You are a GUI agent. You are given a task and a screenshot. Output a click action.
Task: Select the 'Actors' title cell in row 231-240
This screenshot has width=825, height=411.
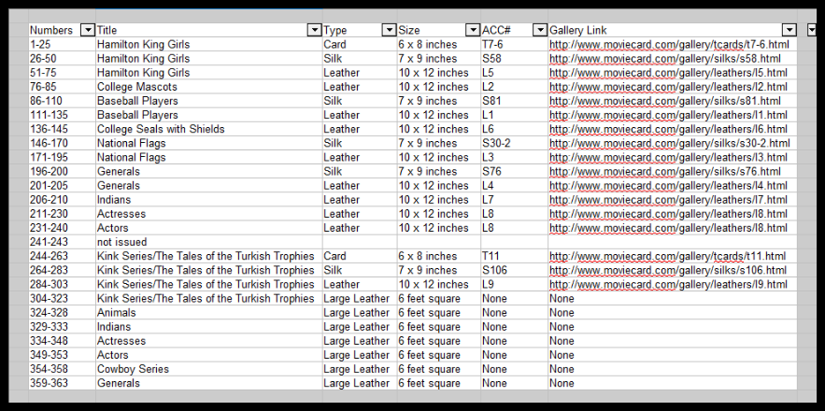click(x=209, y=228)
